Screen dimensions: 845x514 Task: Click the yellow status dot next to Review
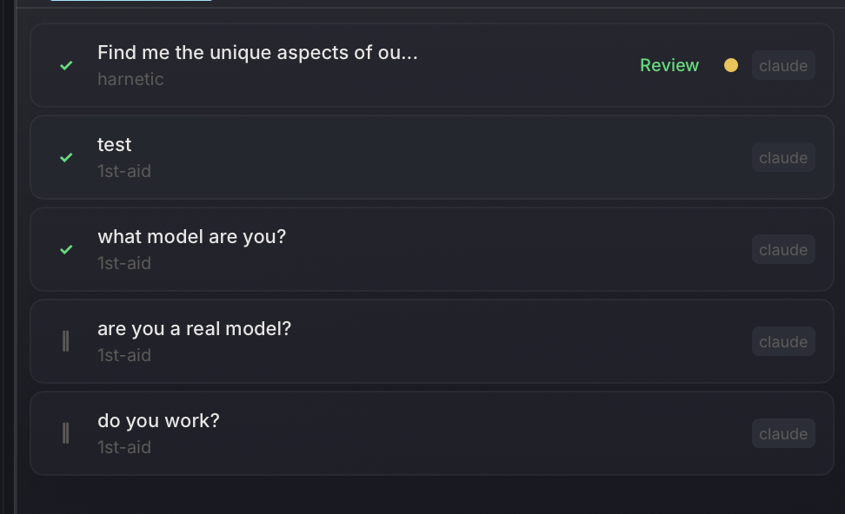[x=731, y=64]
